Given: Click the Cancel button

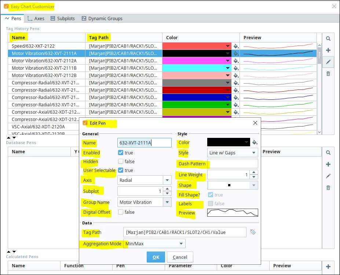Looking at the screenshot, I should 180,257.
